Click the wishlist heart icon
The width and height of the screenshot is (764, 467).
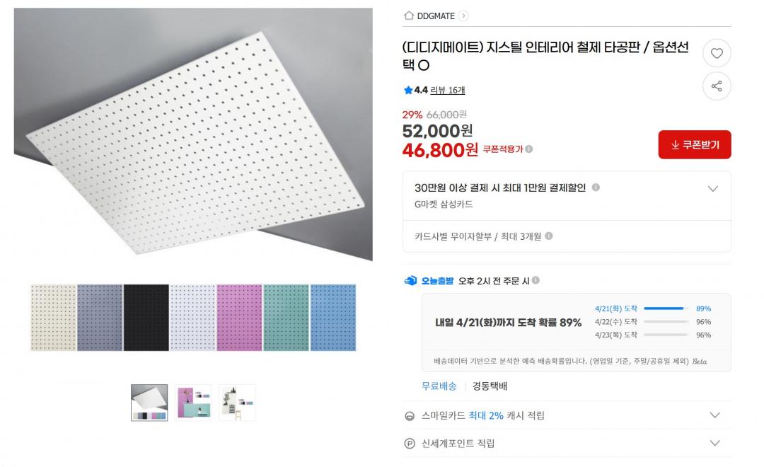[717, 53]
